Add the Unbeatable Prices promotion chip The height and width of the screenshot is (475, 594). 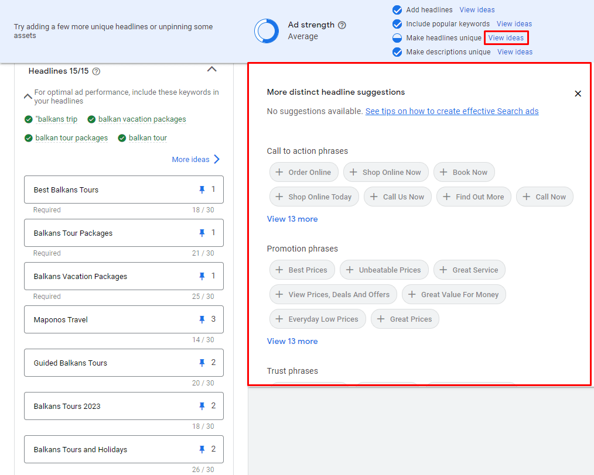[384, 270]
